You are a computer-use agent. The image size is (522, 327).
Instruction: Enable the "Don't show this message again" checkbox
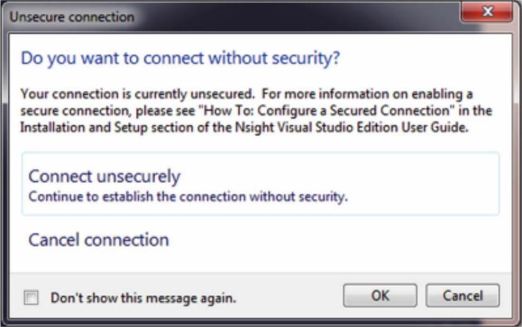coord(30,298)
